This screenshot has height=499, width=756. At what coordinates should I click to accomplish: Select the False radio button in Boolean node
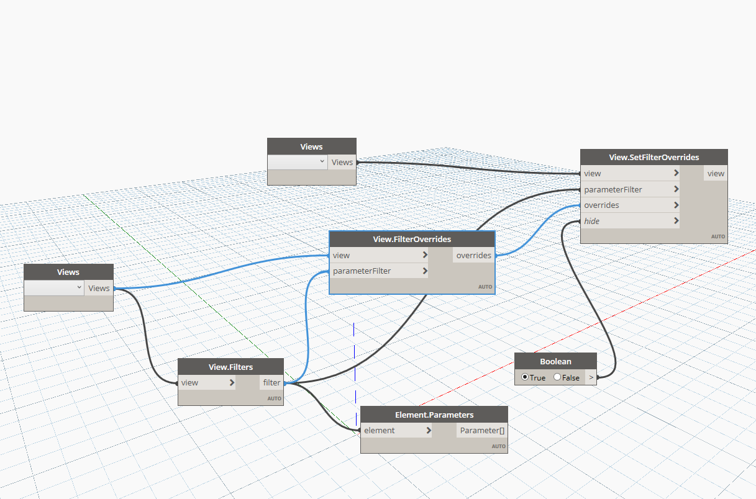(557, 377)
